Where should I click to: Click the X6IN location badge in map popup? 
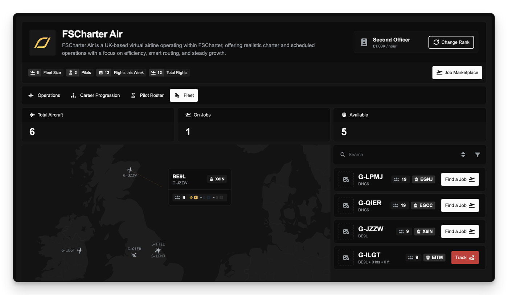tap(217, 179)
